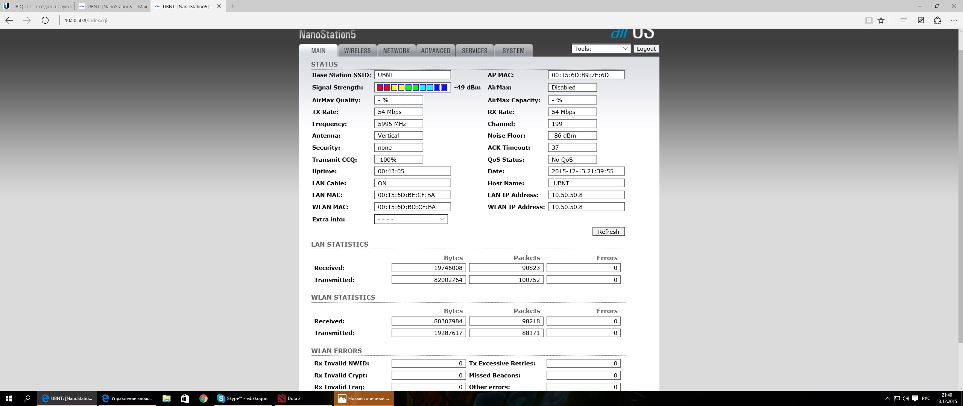Click the Refresh button
The height and width of the screenshot is (406, 963).
pos(608,232)
